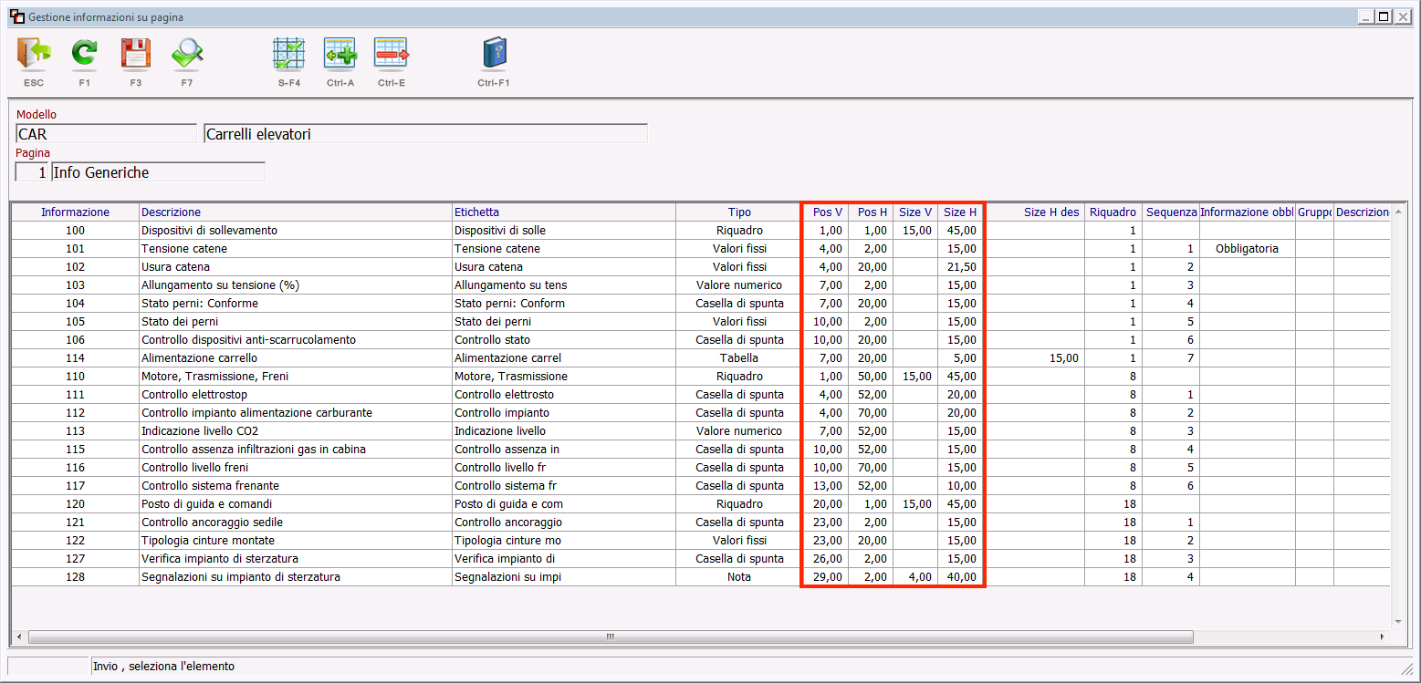The width and height of the screenshot is (1421, 683).
Task: Click the Descrizione column header after Informazione
Action: coord(296,212)
